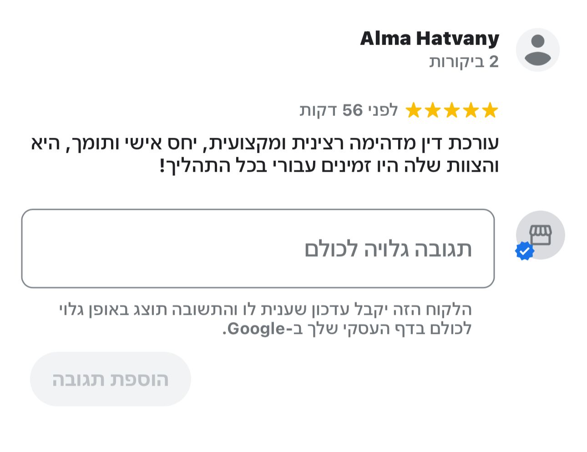Click the blue verified checkmark badge
The width and height of the screenshot is (587, 452).
click(524, 251)
